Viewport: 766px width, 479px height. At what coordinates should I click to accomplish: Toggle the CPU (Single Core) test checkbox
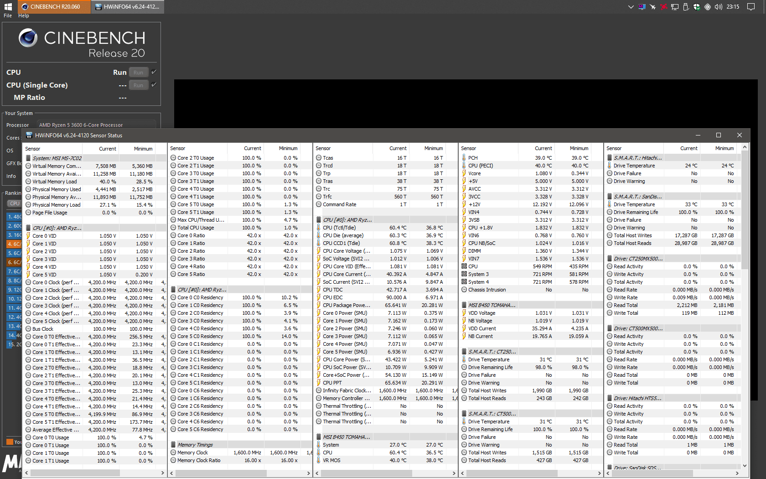point(154,85)
